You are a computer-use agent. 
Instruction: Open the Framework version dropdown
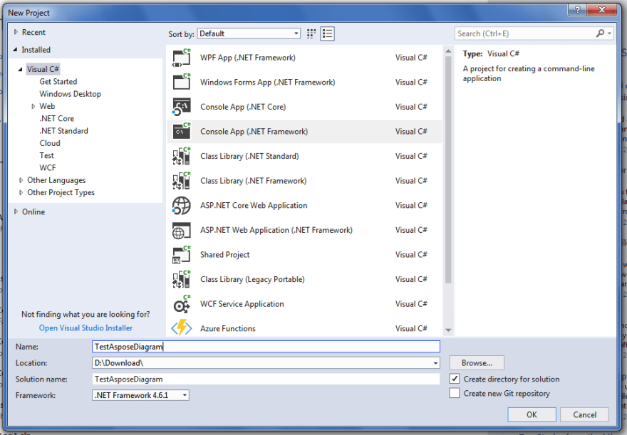click(x=141, y=395)
